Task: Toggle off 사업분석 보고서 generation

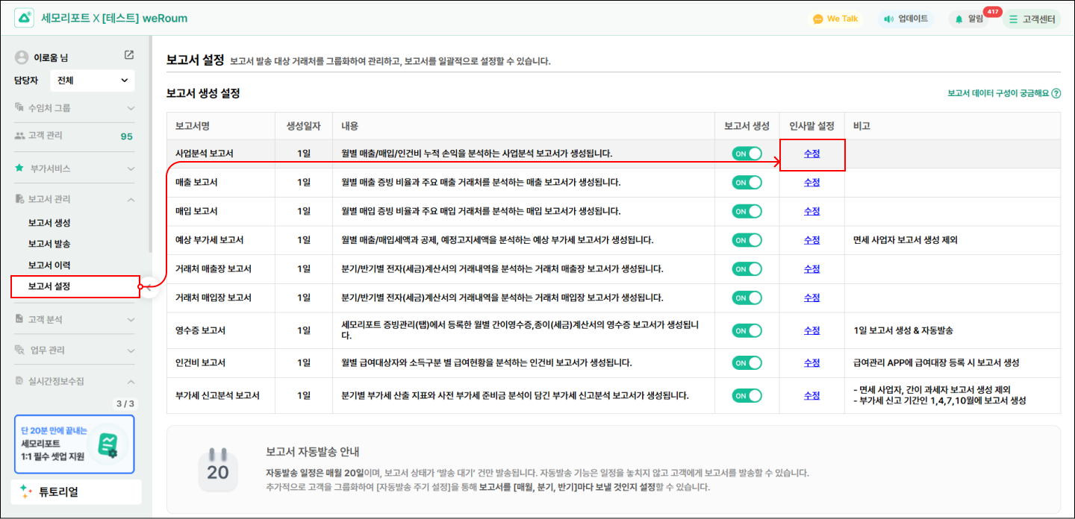Action: coord(747,154)
